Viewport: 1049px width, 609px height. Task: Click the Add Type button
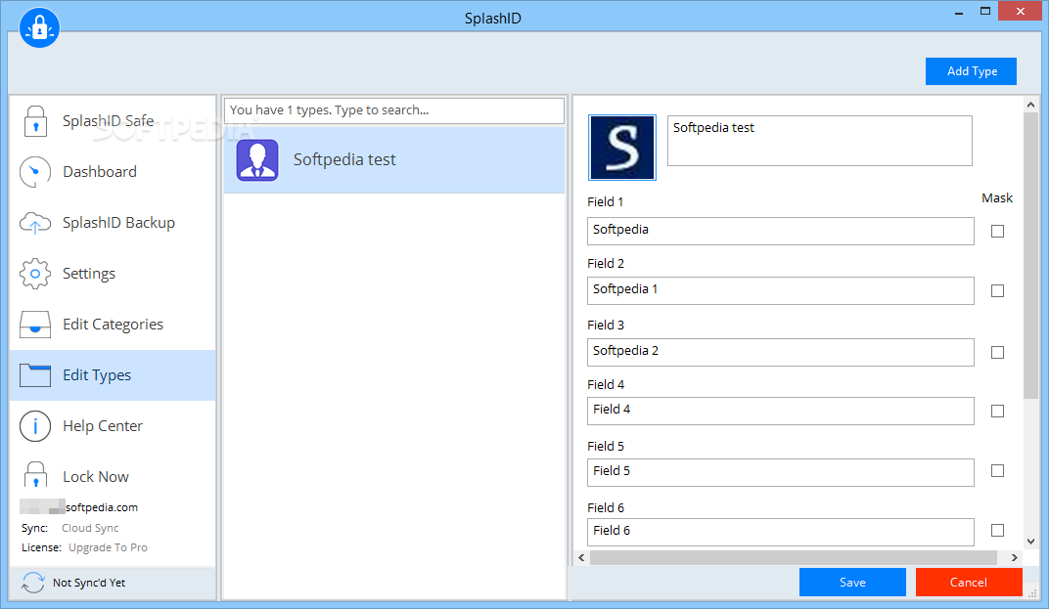[x=972, y=70]
